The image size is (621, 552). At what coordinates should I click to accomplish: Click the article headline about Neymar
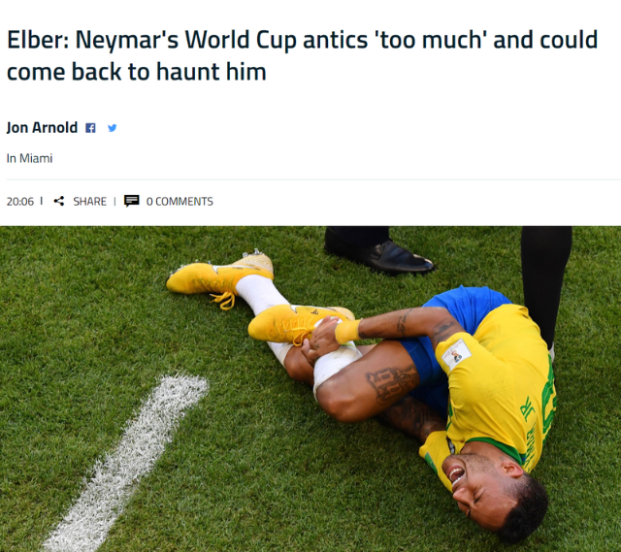(x=302, y=55)
